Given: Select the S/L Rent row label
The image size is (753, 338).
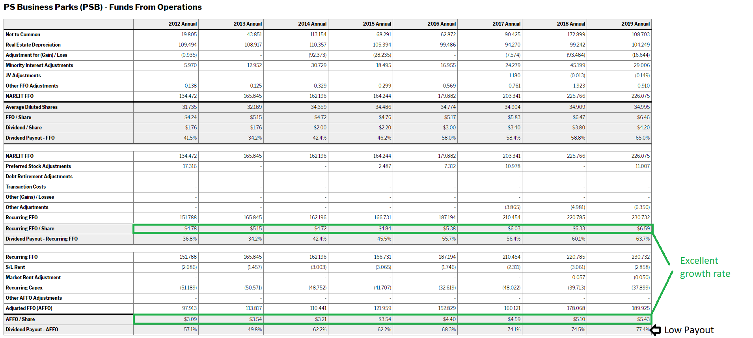Looking at the screenshot, I should pos(15,267).
